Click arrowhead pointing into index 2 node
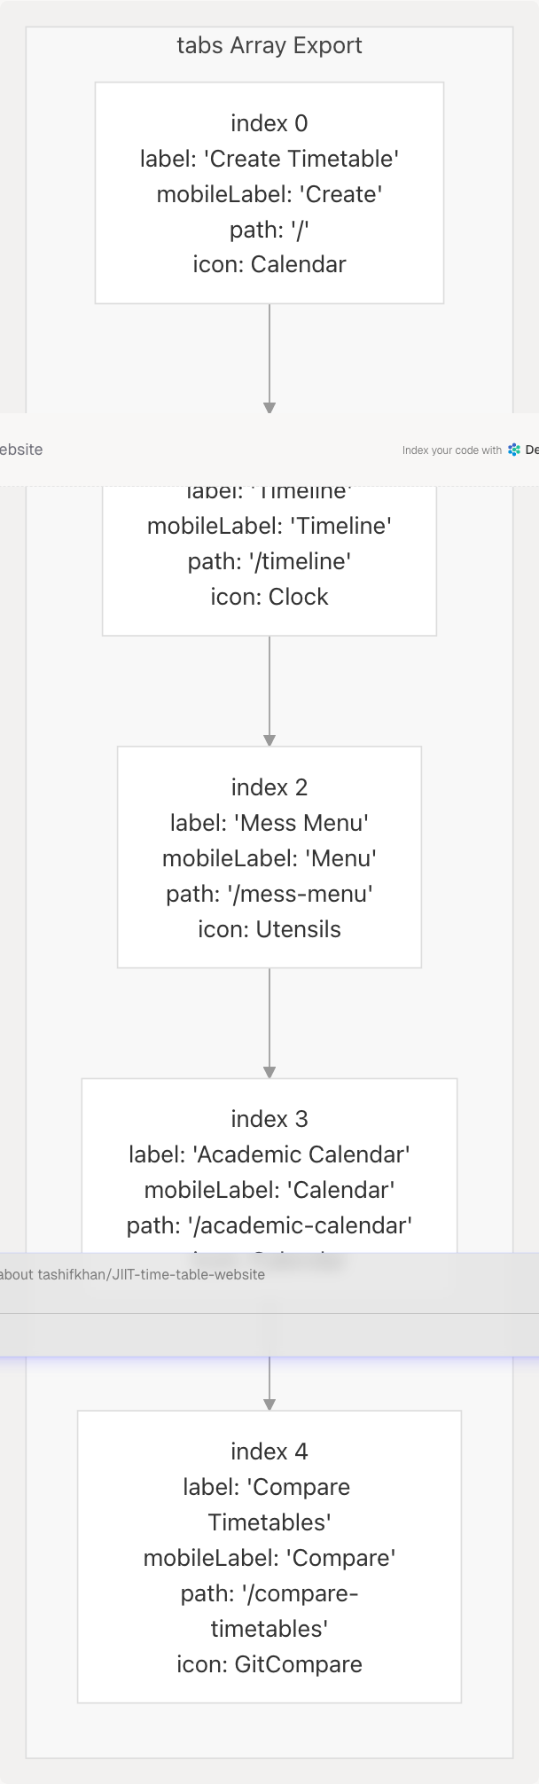 click(x=269, y=740)
